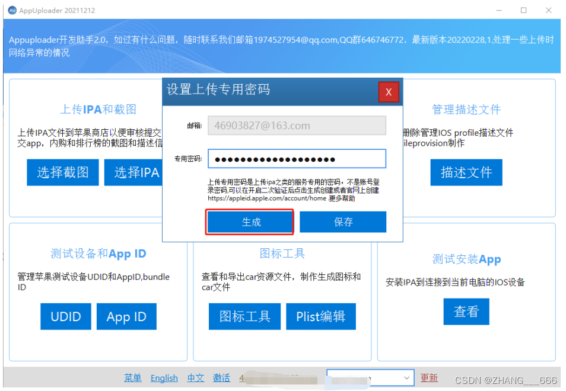The width and height of the screenshot is (566, 391).
Task: Expand the bottom status bar dropdown
Action: 406,377
